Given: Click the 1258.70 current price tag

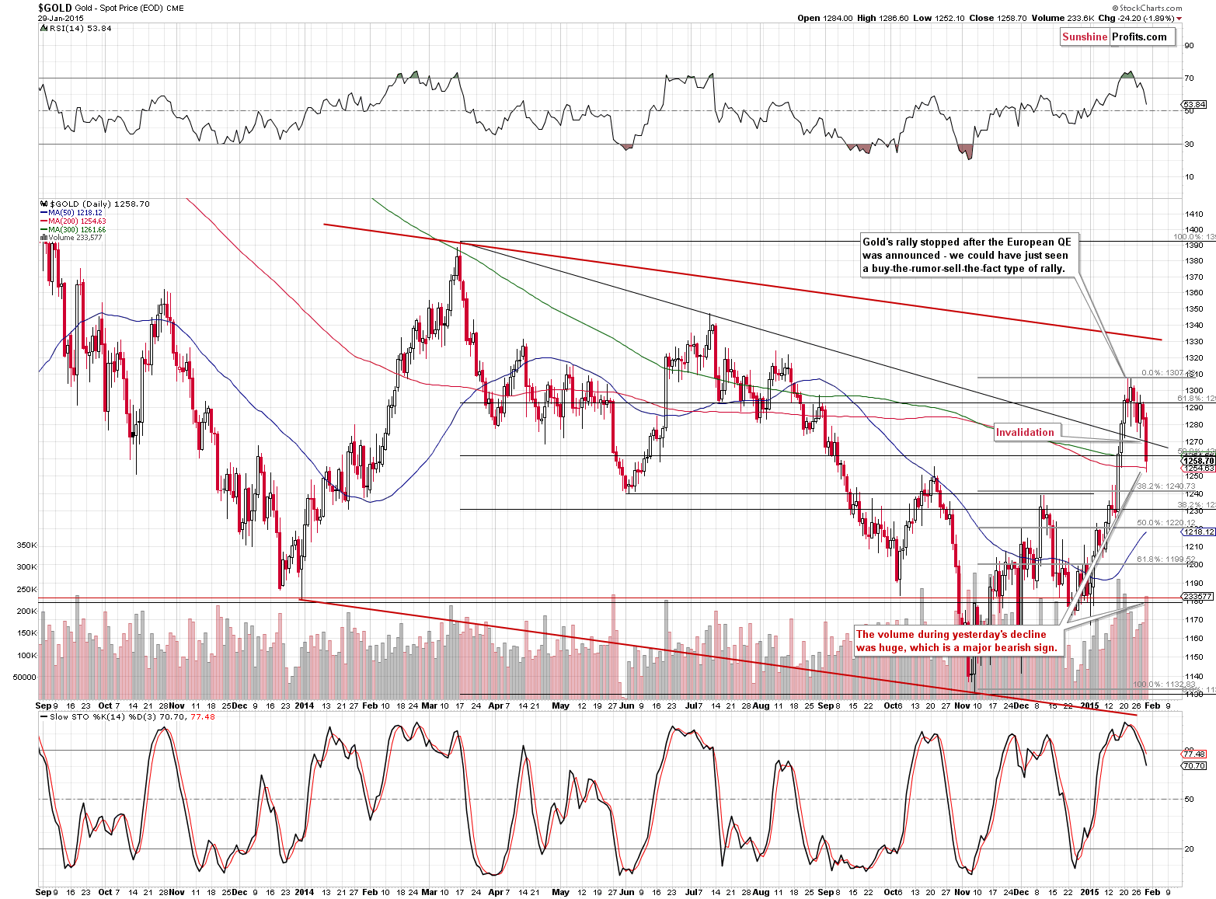Looking at the screenshot, I should (x=1197, y=461).
